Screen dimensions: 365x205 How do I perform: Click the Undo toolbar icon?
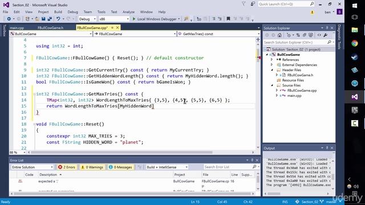click(x=58, y=19)
